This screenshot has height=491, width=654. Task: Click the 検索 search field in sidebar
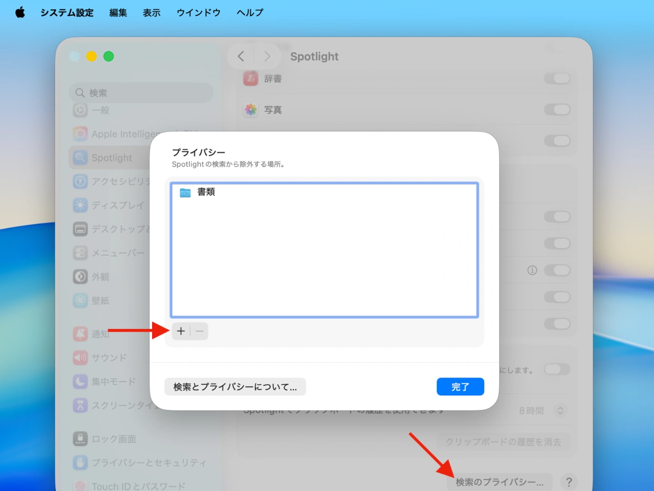click(141, 92)
